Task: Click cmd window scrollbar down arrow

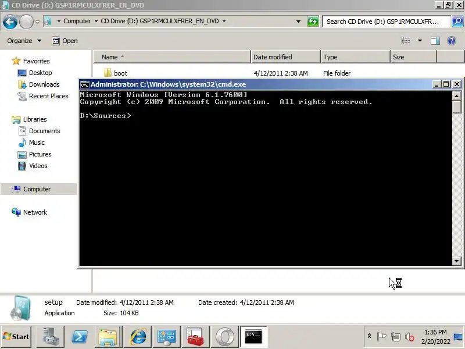Action: (x=456, y=261)
